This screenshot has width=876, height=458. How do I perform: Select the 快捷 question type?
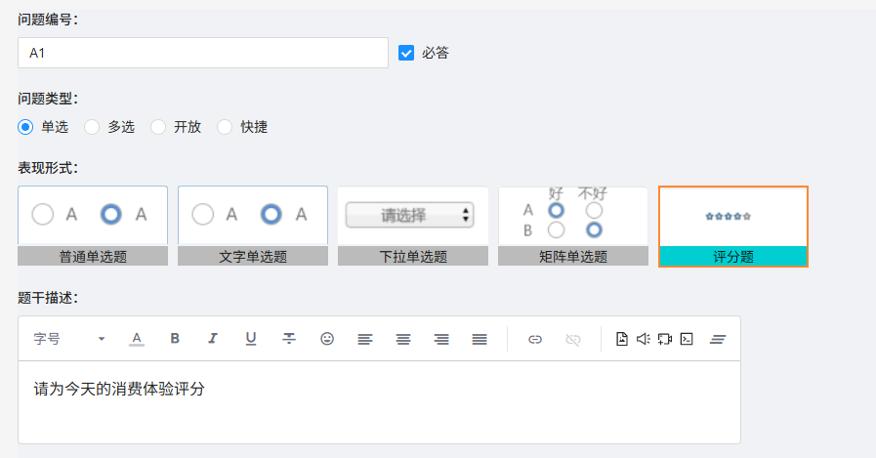tap(225, 127)
